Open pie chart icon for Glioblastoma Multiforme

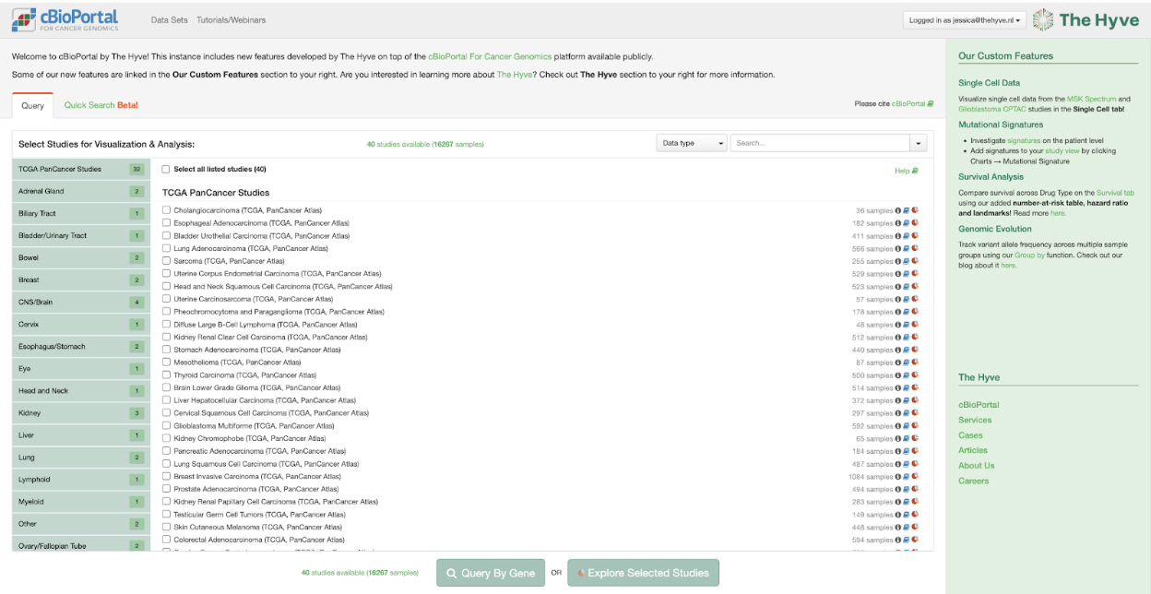pos(915,426)
